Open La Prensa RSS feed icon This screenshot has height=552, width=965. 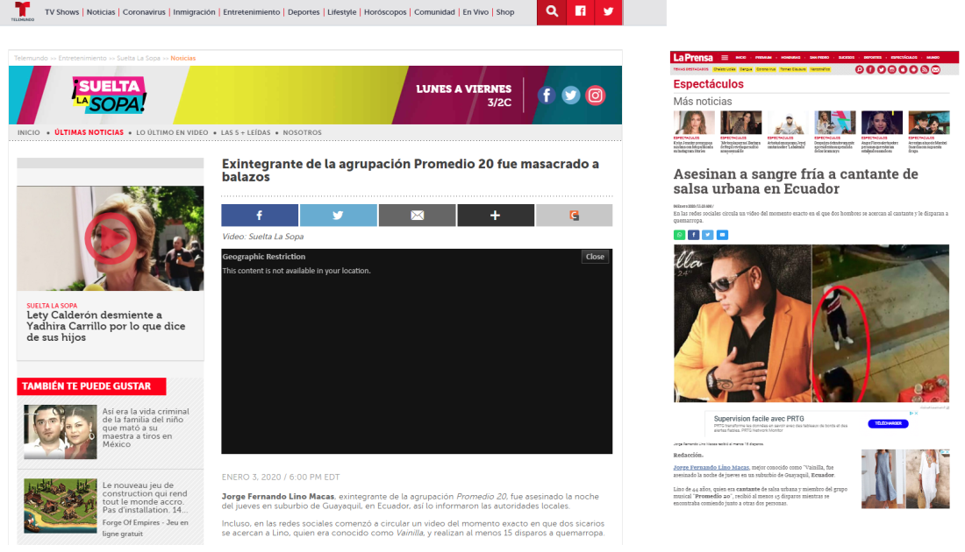click(x=925, y=69)
